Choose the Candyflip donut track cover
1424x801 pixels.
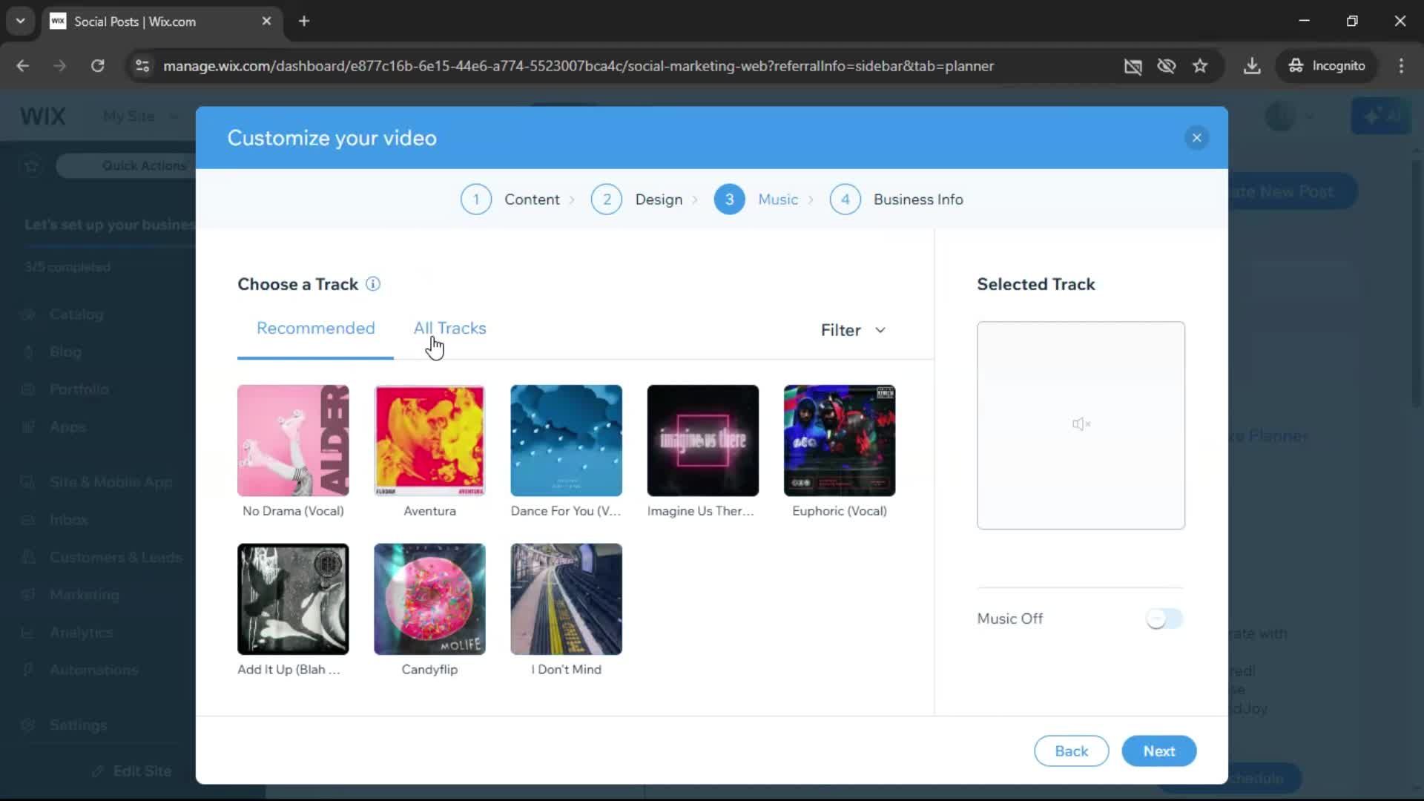point(429,599)
